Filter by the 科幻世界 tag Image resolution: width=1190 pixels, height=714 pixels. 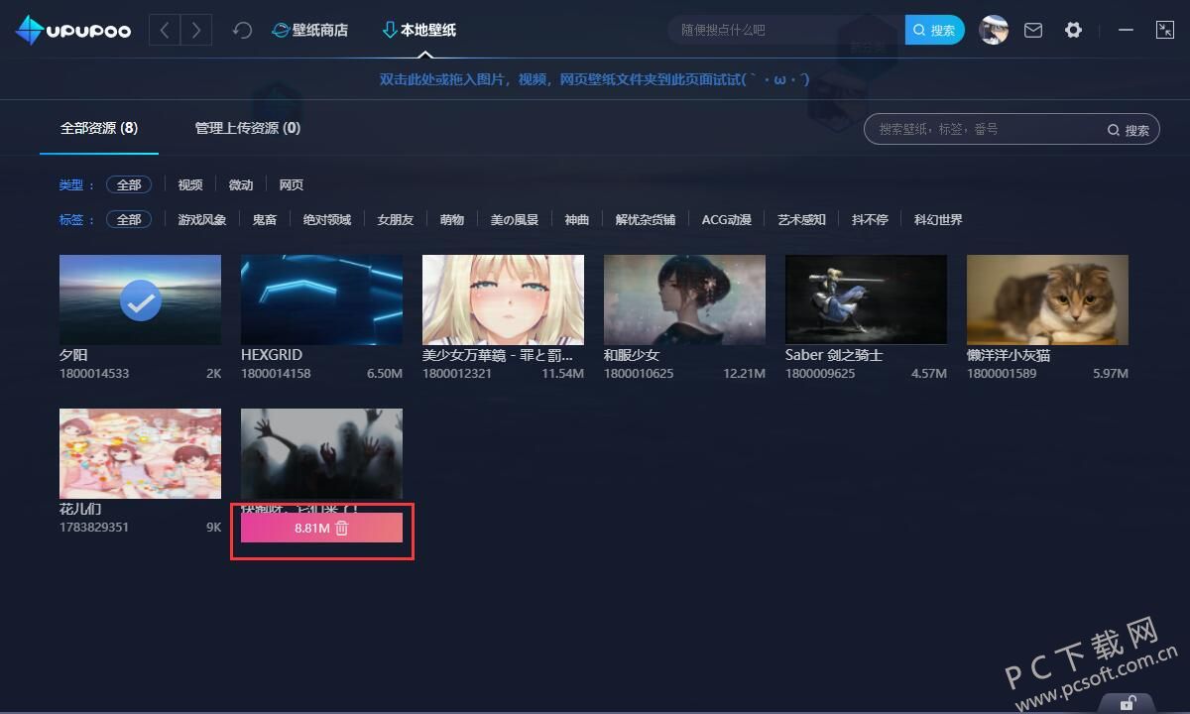[938, 219]
